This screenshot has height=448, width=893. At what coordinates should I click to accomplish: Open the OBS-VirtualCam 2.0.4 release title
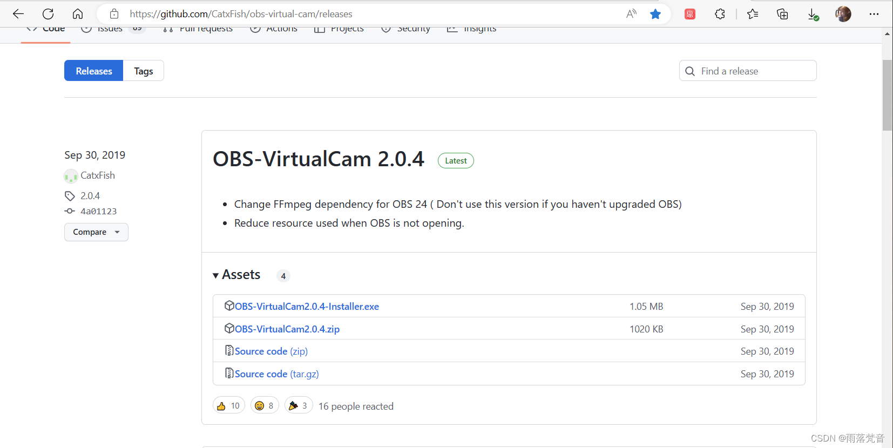(x=319, y=159)
